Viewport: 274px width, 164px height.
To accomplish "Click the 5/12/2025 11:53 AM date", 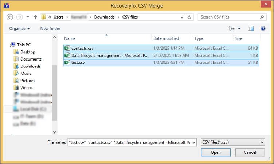I will pos(171,56).
